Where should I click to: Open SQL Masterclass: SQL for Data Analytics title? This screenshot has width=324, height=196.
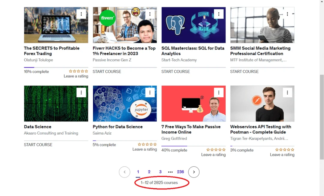coord(193,51)
